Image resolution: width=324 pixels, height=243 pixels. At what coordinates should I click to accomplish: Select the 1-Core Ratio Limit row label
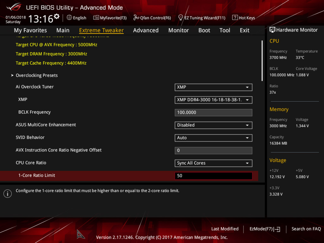coord(37,175)
